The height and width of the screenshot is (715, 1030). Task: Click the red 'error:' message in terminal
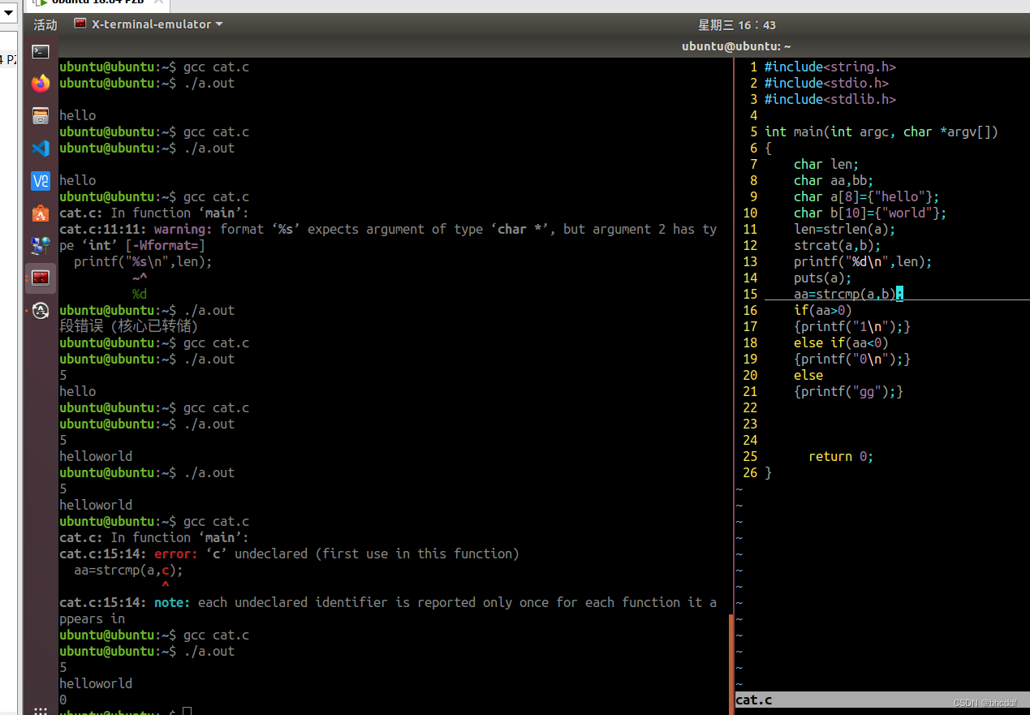click(176, 553)
